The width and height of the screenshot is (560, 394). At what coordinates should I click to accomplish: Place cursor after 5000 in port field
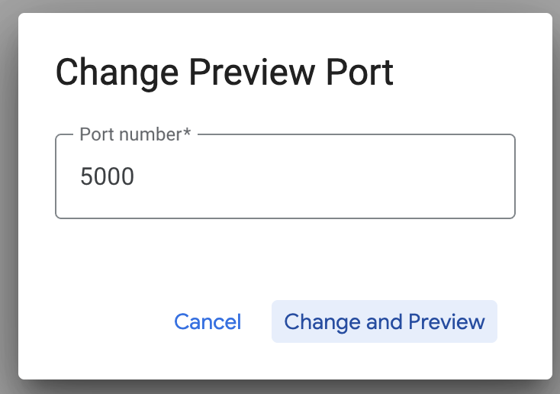tap(137, 177)
